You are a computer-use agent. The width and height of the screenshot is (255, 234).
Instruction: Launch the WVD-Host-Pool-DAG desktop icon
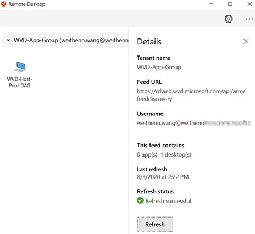pos(20,66)
